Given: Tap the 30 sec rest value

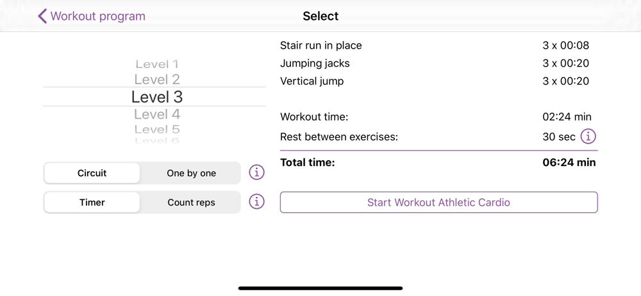Looking at the screenshot, I should [558, 136].
